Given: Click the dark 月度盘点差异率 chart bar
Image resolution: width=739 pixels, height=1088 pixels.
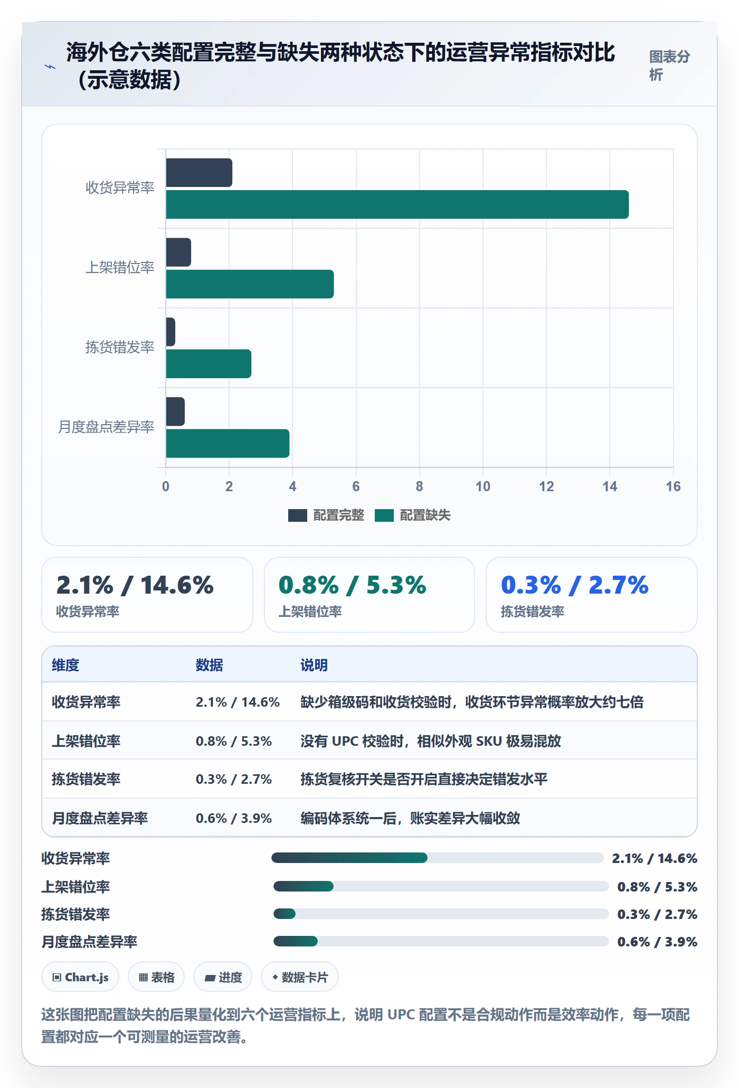Looking at the screenshot, I should (x=175, y=411).
